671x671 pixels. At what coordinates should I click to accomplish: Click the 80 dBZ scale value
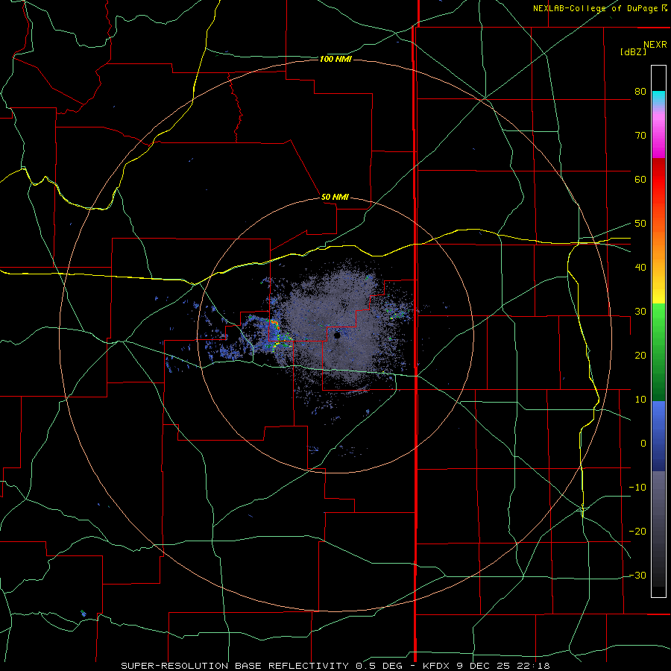point(640,91)
